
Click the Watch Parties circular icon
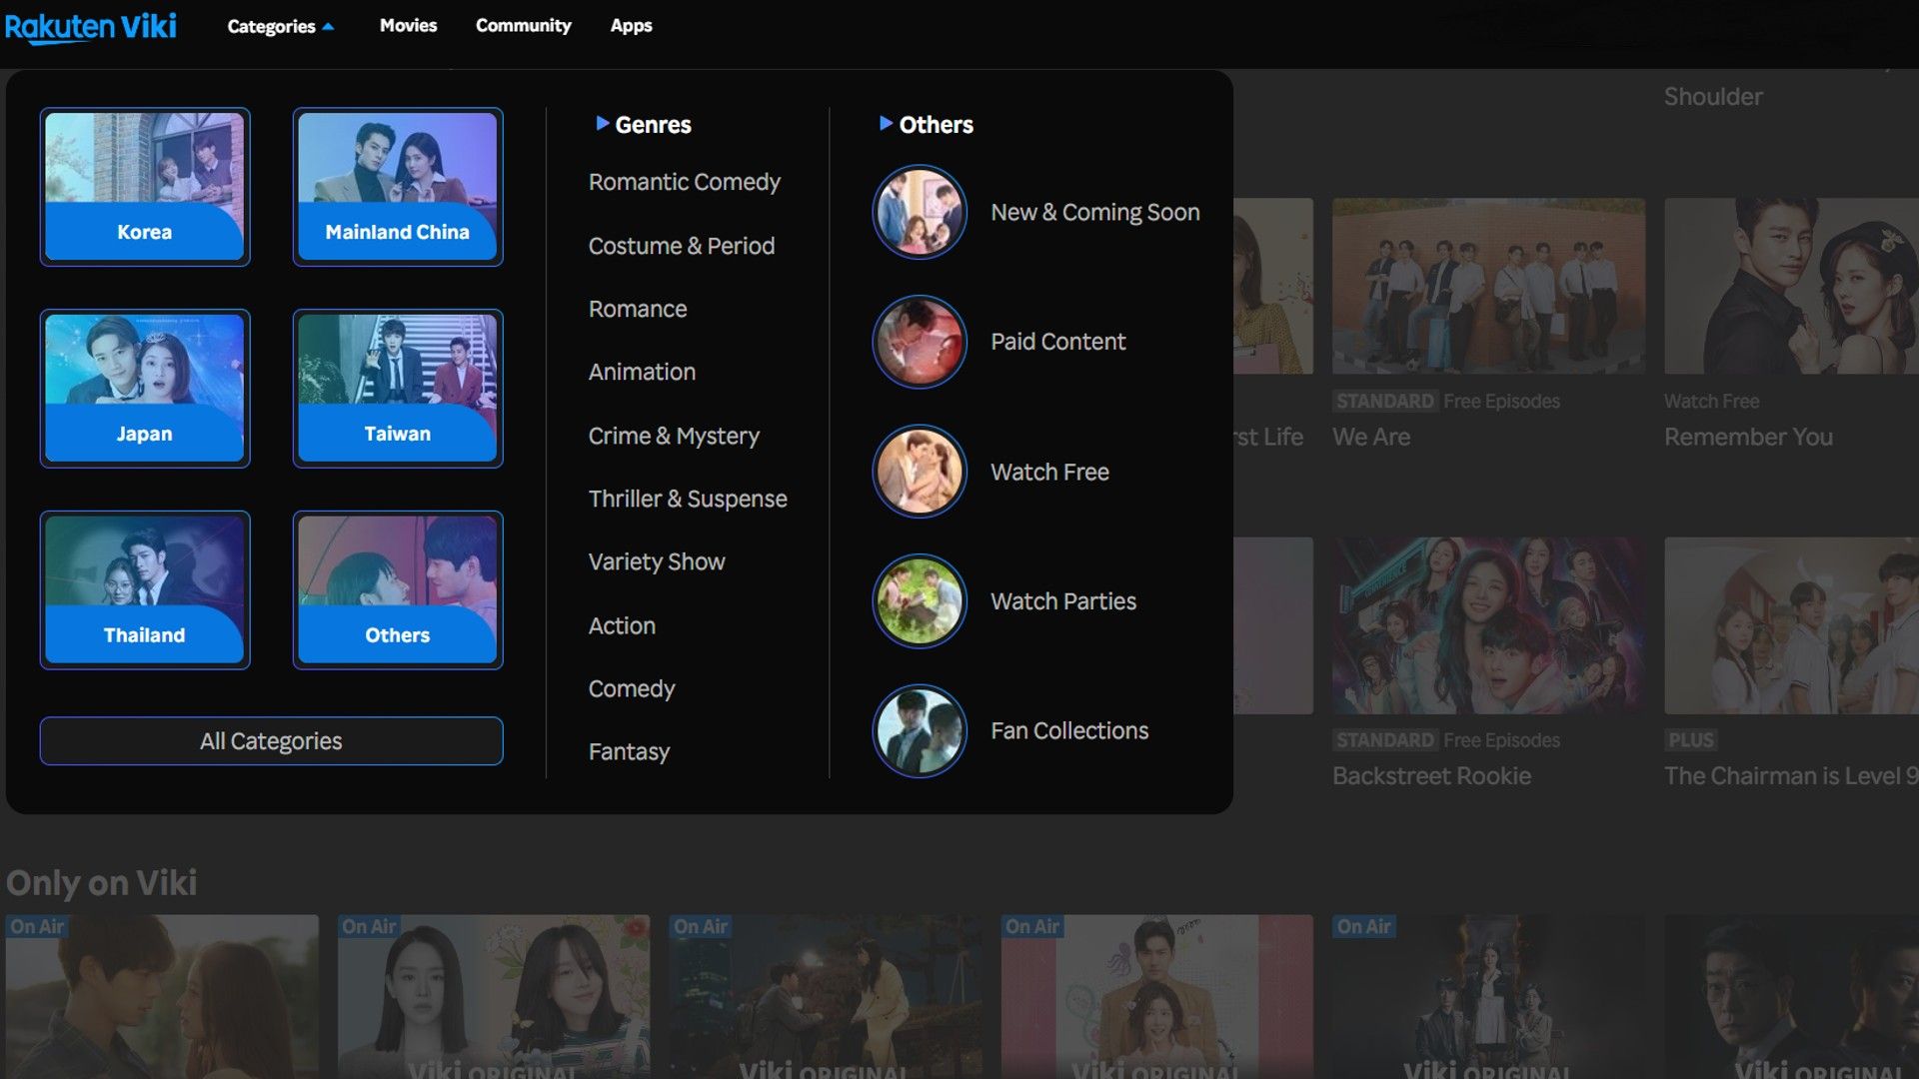coord(919,602)
